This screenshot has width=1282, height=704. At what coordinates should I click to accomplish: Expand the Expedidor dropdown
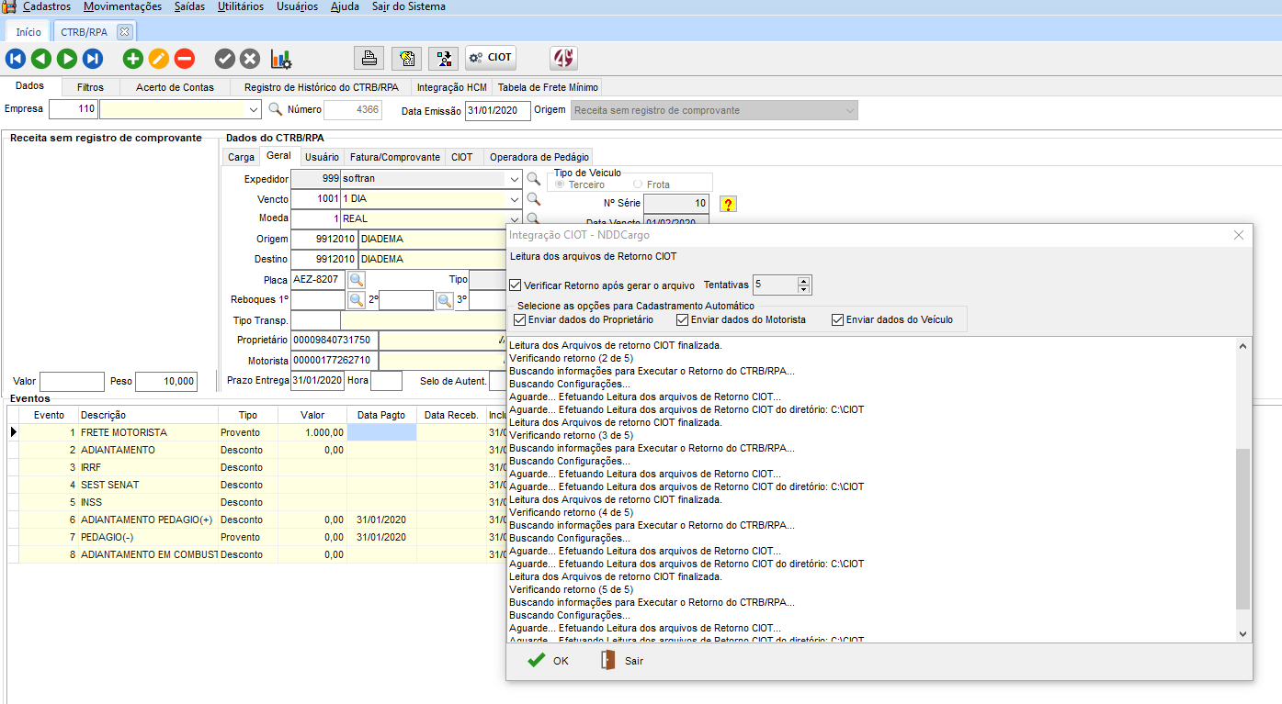pos(515,179)
